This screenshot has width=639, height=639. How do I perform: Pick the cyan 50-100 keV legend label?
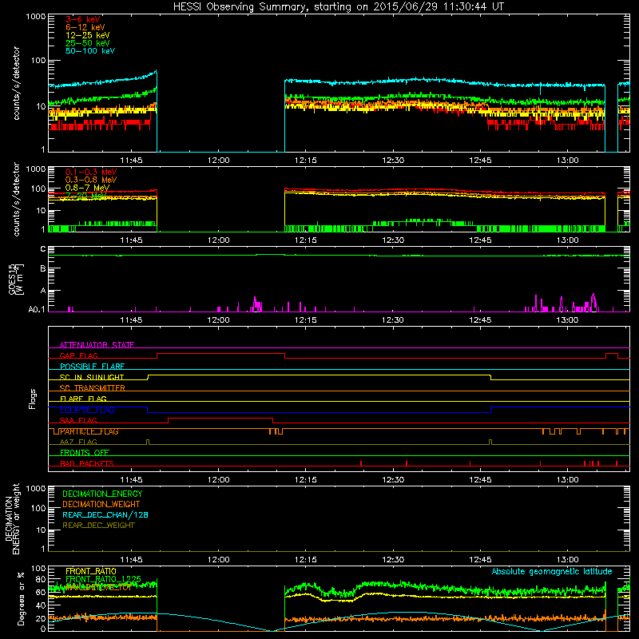(x=90, y=51)
